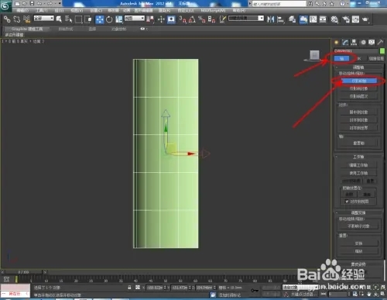Toggle the Angle Snap icon
This screenshot has height=300, width=387.
click(x=192, y=19)
